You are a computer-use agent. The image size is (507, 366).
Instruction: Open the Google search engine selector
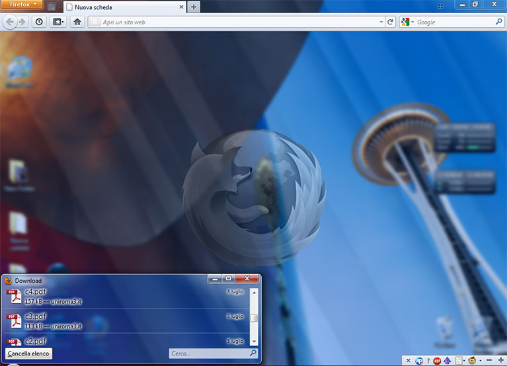point(407,22)
